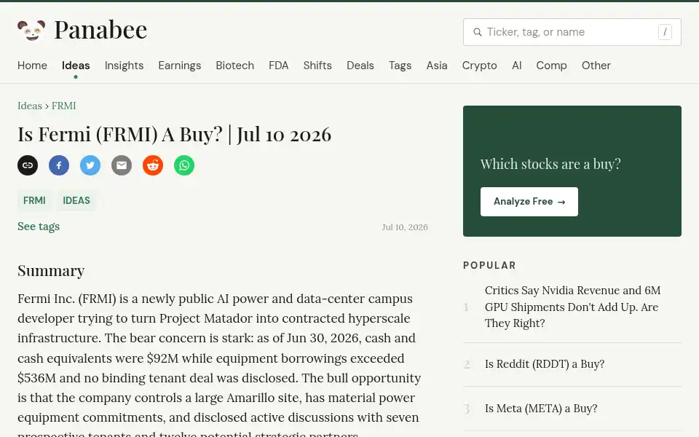The image size is (699, 437).
Task: Share the article on WhatsApp
Action: point(184,165)
